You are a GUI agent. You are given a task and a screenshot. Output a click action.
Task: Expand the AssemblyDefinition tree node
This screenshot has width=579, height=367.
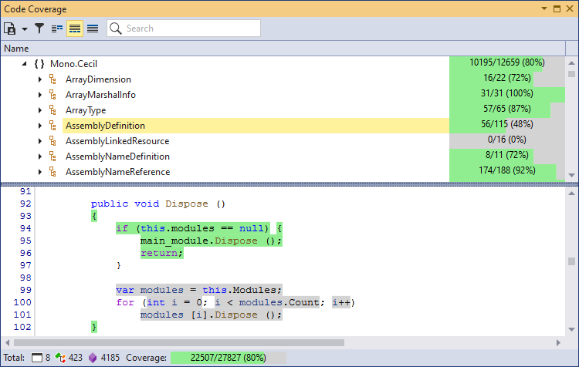[x=40, y=126]
